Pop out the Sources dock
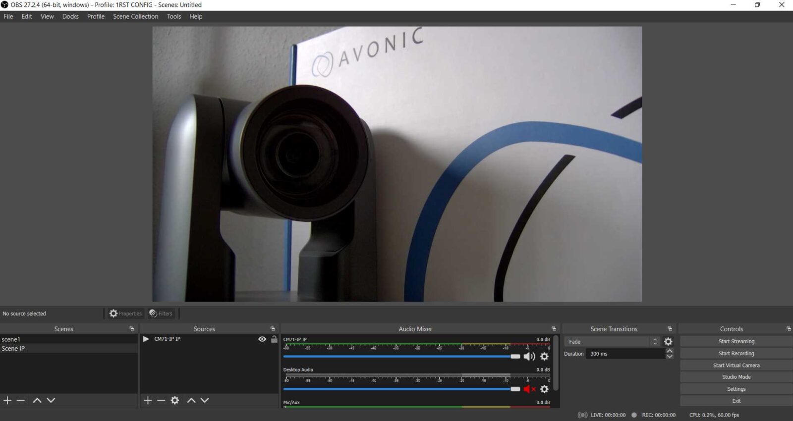The height and width of the screenshot is (421, 793). click(272, 329)
